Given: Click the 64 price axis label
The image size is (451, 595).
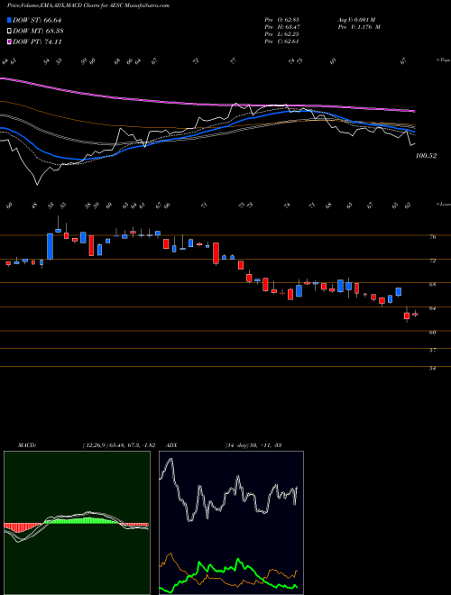Looking at the screenshot, I should pos(432,308).
